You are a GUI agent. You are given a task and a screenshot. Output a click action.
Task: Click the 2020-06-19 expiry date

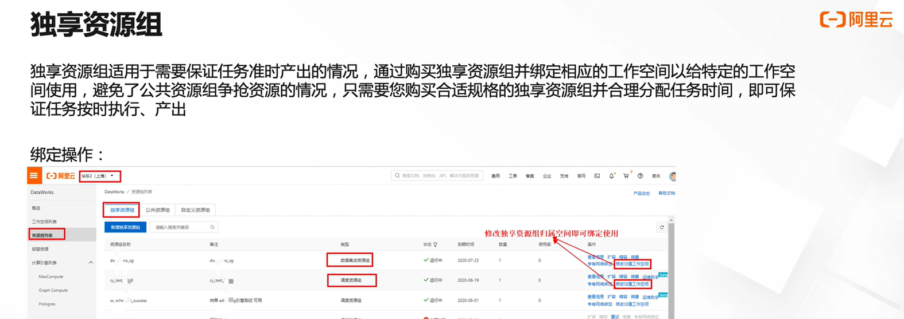(468, 281)
